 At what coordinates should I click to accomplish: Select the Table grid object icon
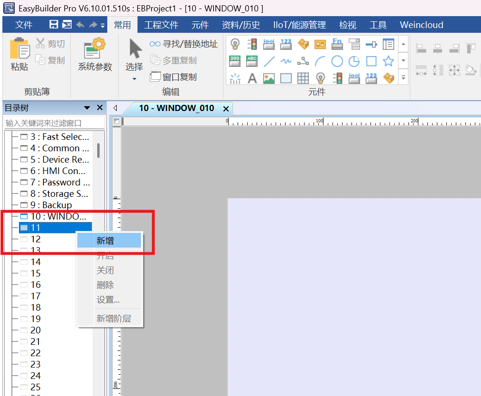point(303,78)
